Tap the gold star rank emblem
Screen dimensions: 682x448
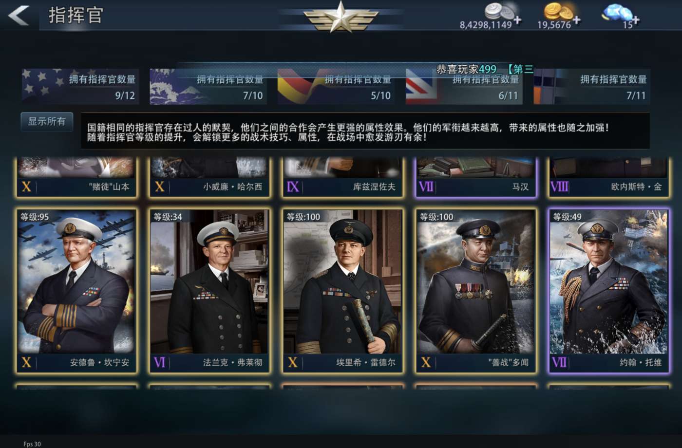341,17
